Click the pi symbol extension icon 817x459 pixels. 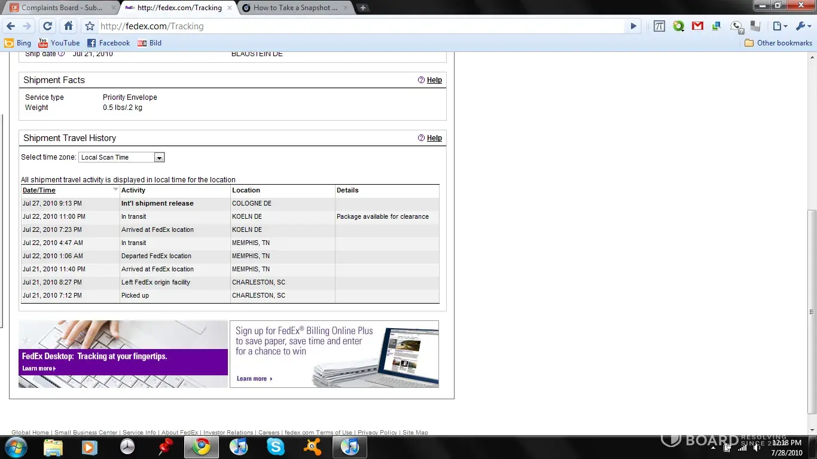[x=659, y=26]
